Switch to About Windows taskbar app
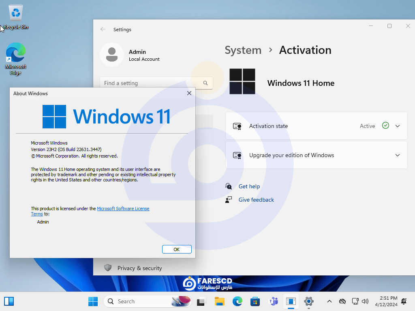 coord(291,301)
